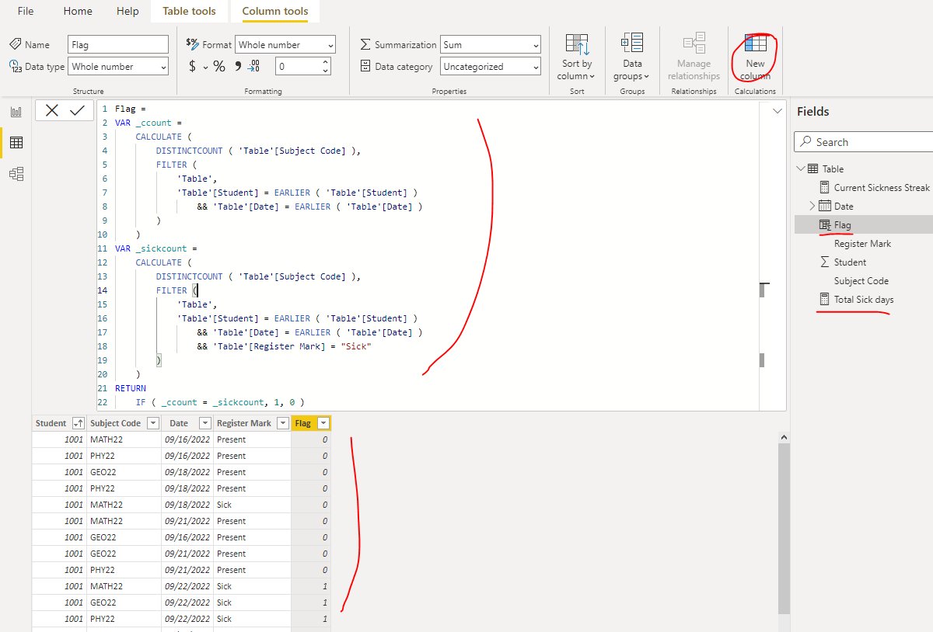Click the search magnifier icon in Fields
This screenshot has width=933, height=632.
point(805,142)
